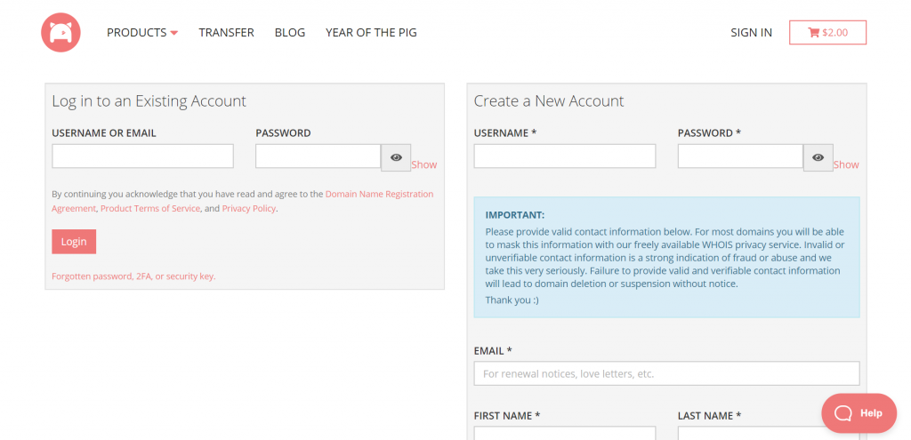Toggle login password visibility eye icon
This screenshot has height=440, width=911.
pos(396,157)
